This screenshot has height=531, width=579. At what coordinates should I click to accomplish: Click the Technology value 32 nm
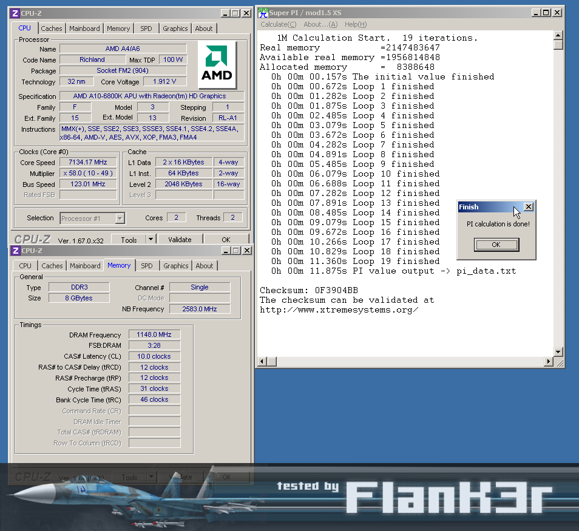point(76,81)
